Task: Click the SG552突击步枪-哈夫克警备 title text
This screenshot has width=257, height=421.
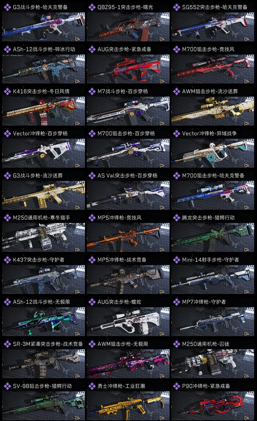Action: [x=215, y=7]
